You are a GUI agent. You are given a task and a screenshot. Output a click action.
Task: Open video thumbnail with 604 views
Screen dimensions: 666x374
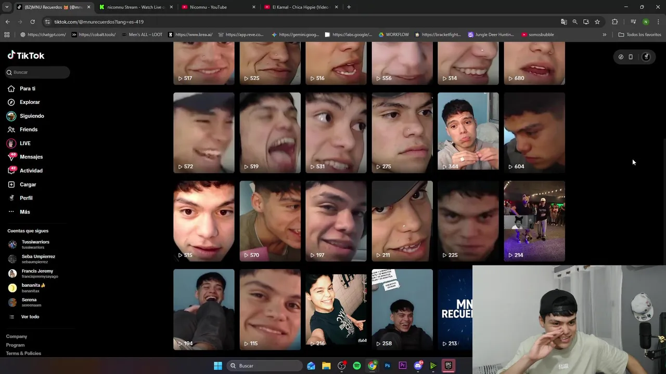click(x=534, y=132)
